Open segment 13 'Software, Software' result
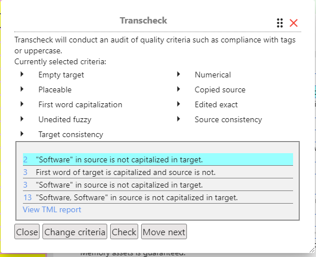This screenshot has width=316, height=257. tap(158, 197)
